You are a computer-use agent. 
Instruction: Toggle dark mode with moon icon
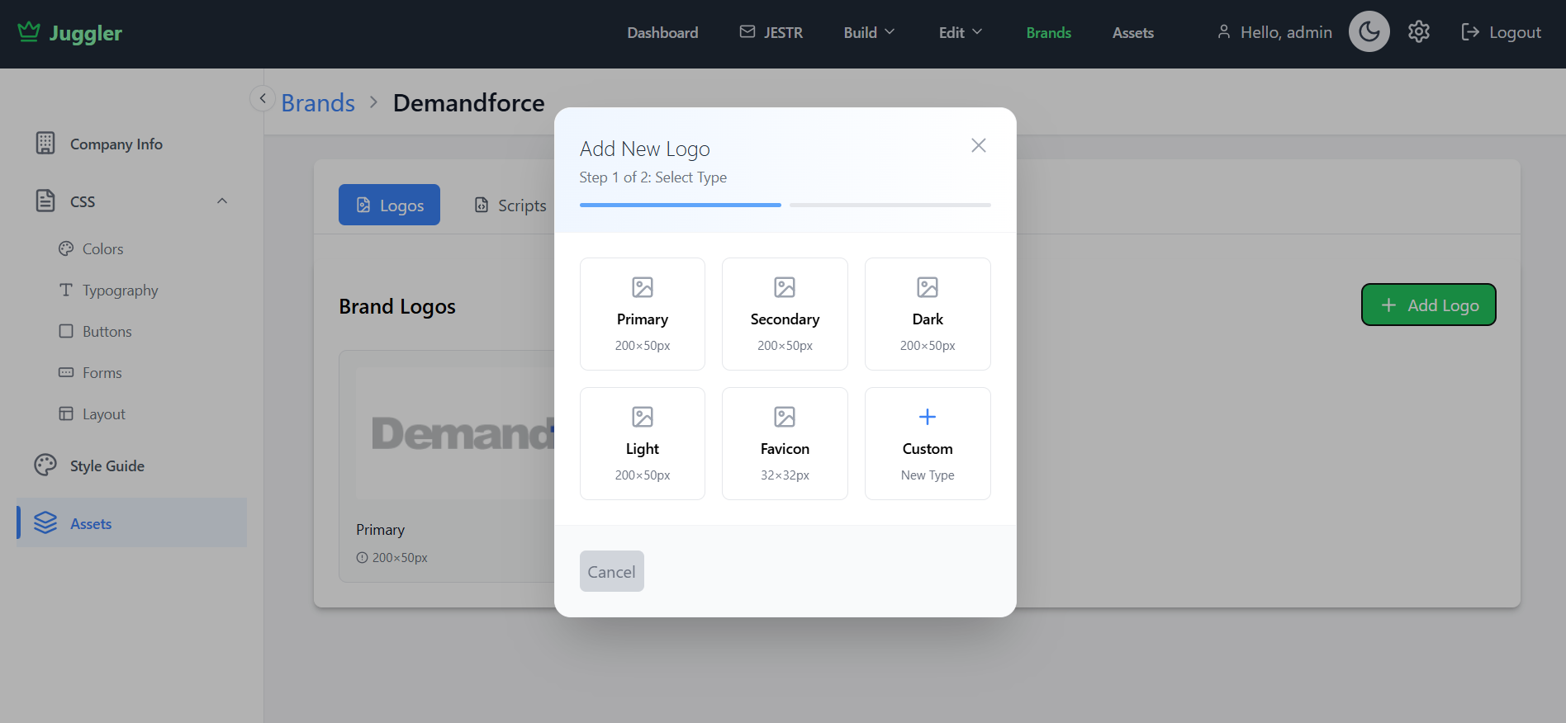point(1369,32)
